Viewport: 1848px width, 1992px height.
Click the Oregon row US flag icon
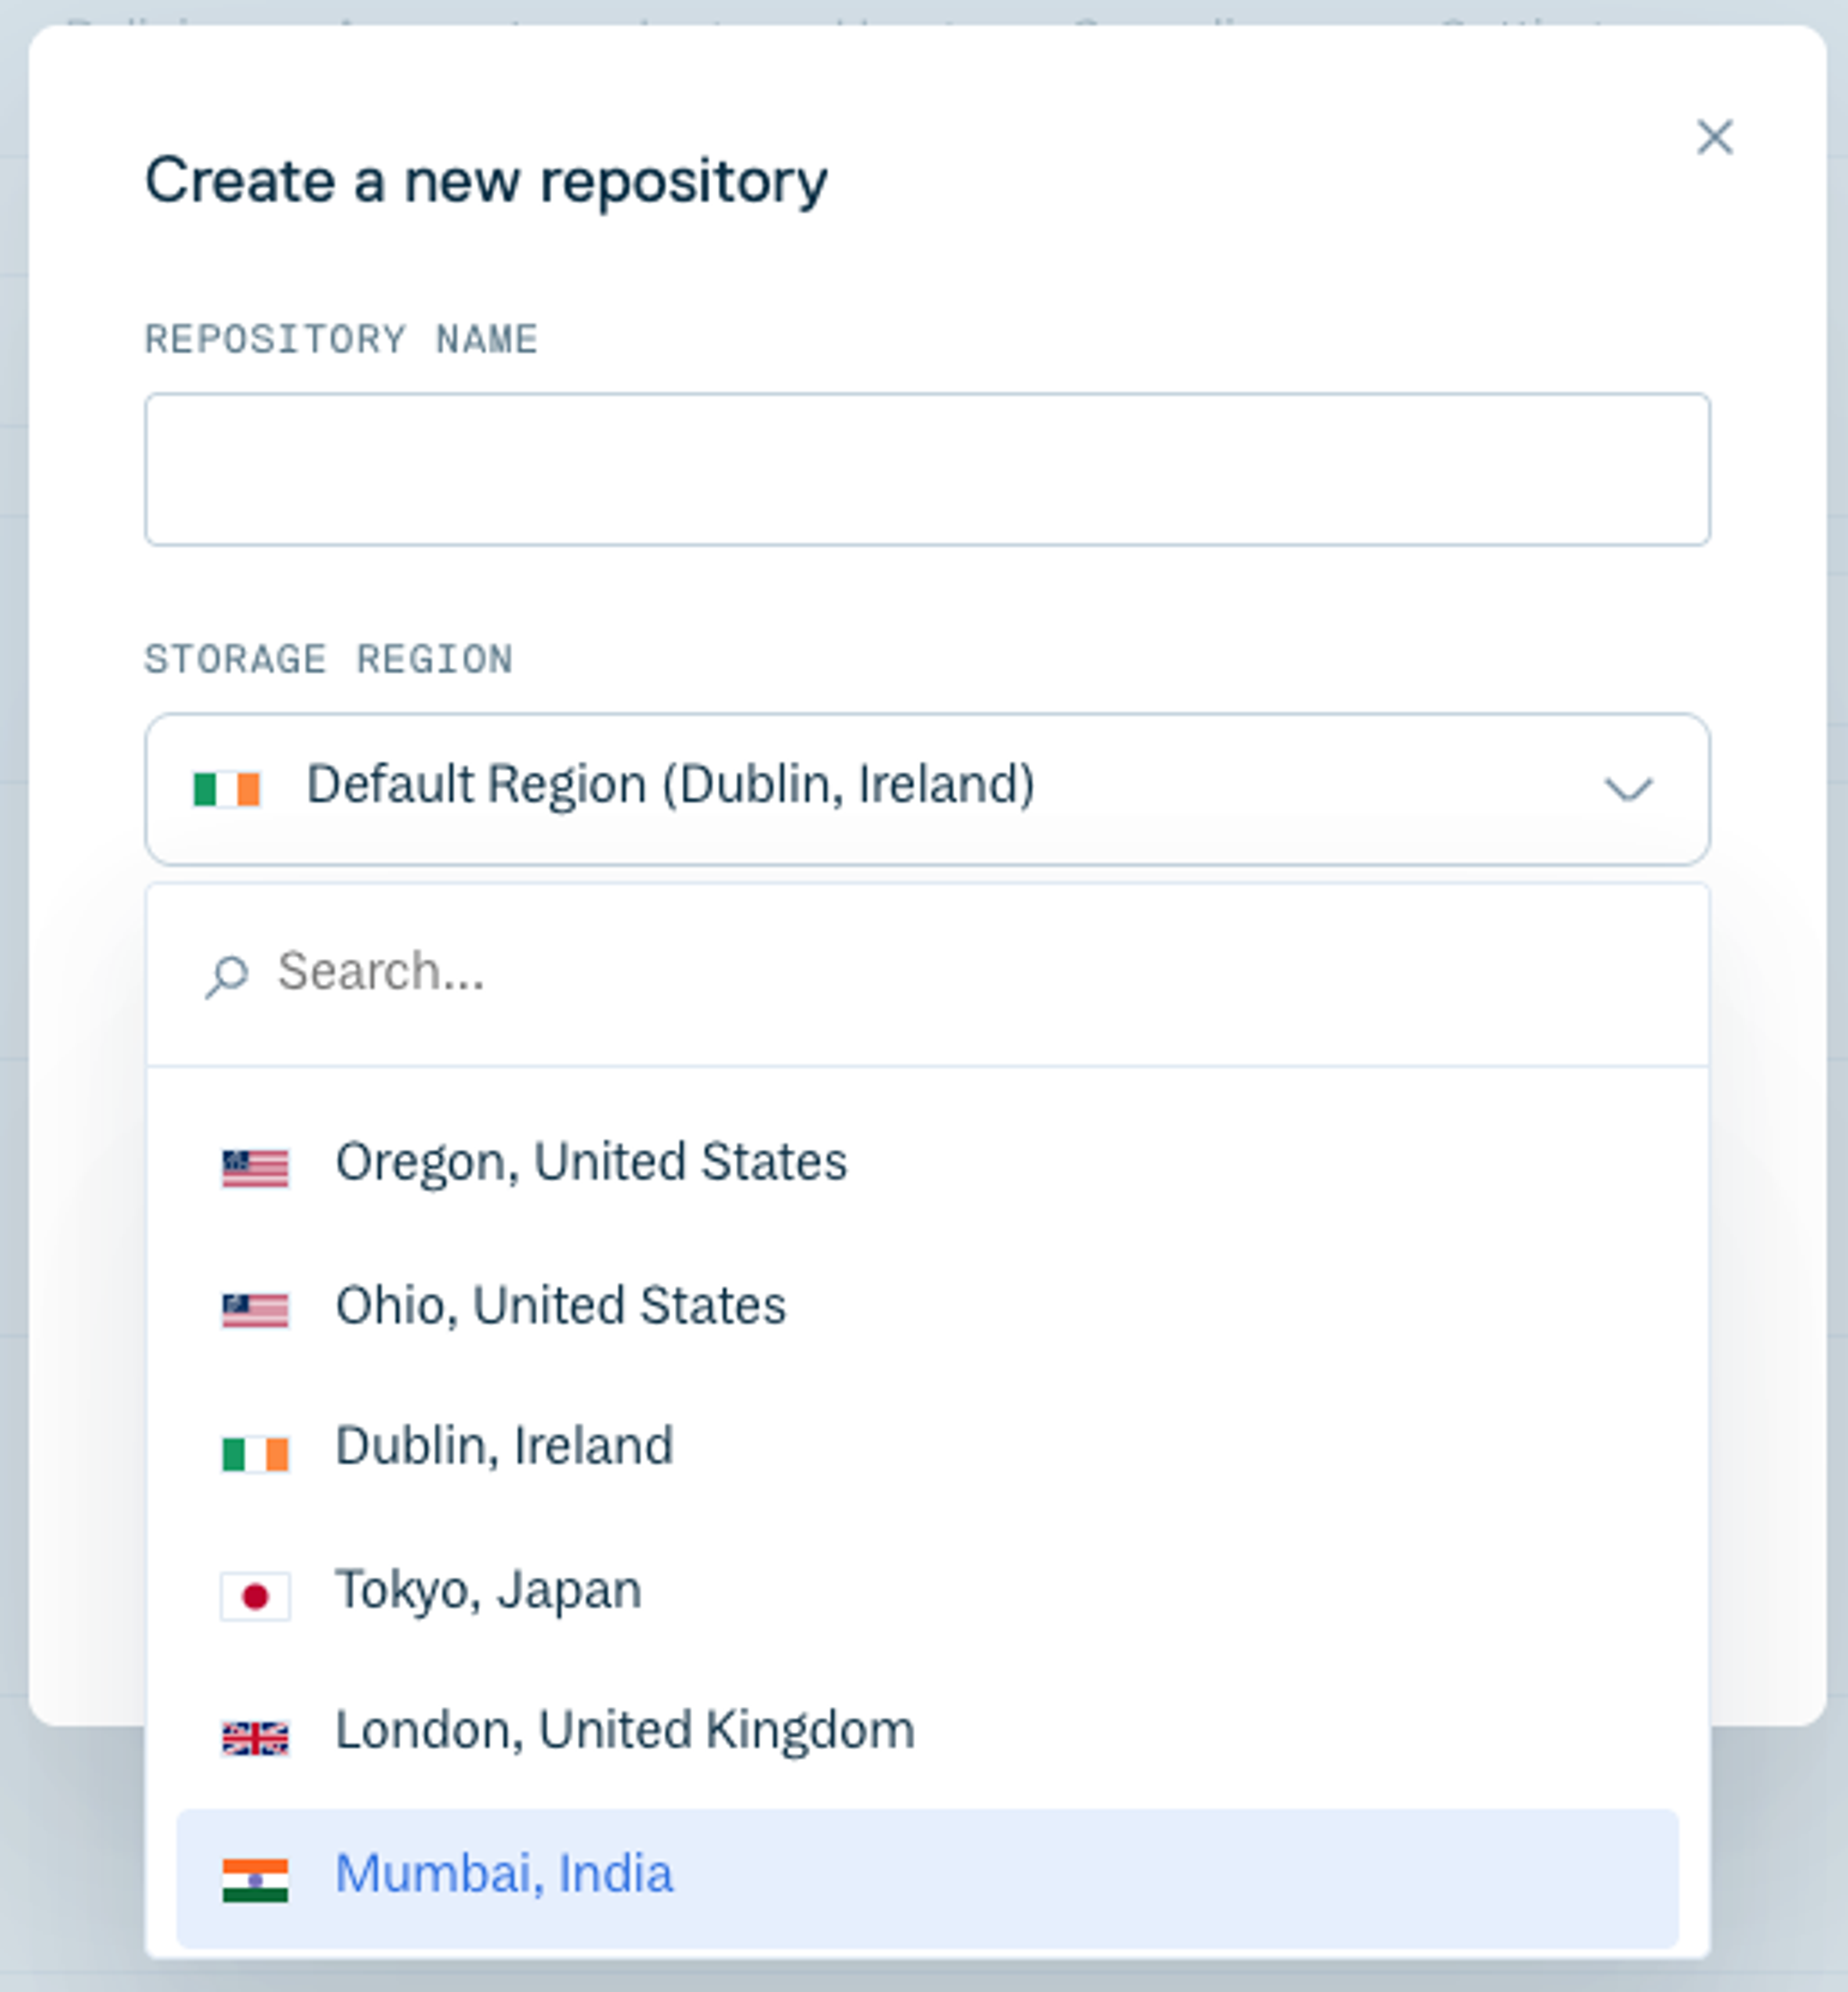[255, 1168]
